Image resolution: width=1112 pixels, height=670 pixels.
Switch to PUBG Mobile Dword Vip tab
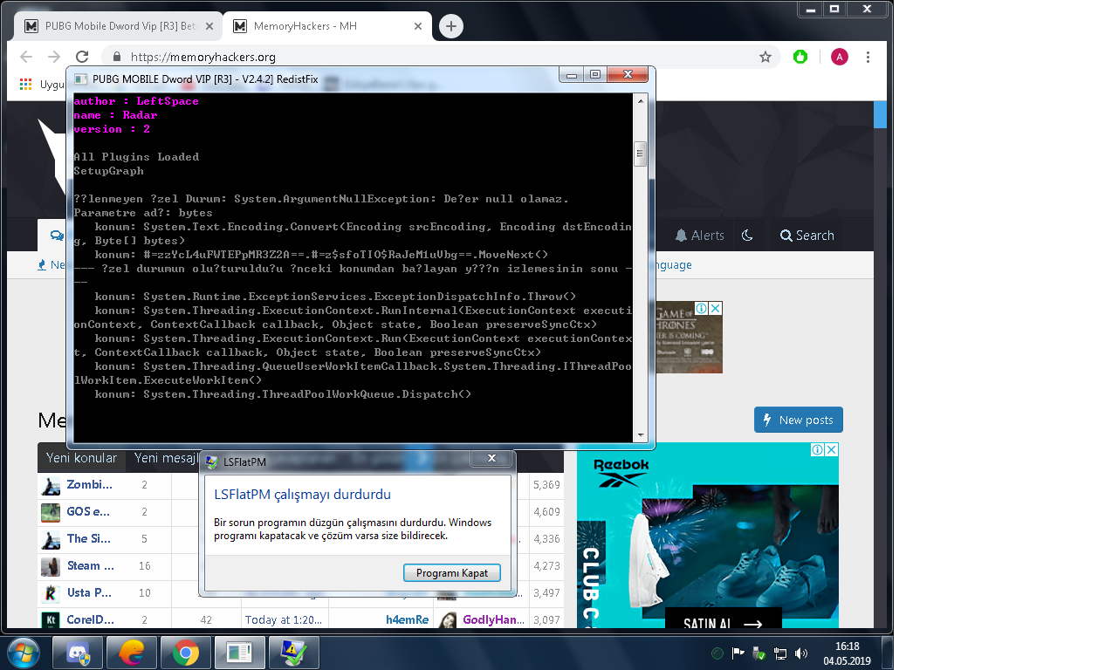119,26
